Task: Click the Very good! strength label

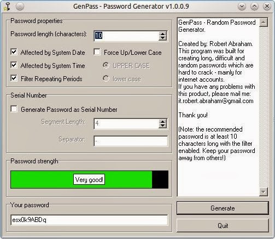Action: [x=89, y=179]
